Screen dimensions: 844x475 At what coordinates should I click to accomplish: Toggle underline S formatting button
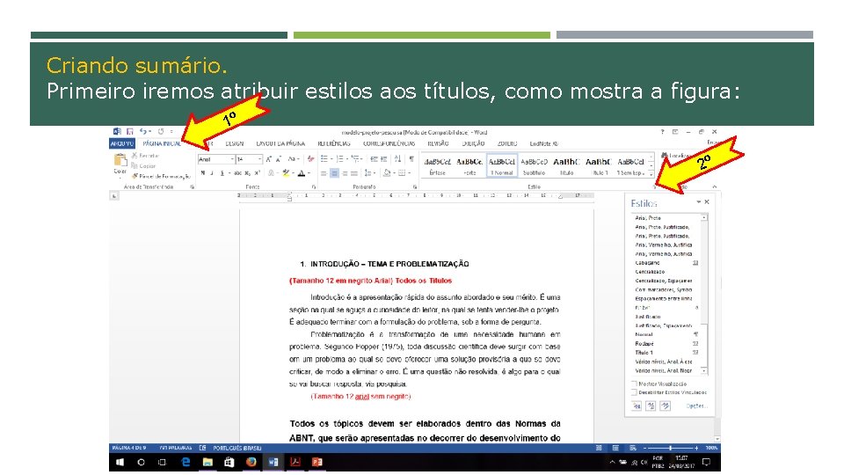[222, 173]
